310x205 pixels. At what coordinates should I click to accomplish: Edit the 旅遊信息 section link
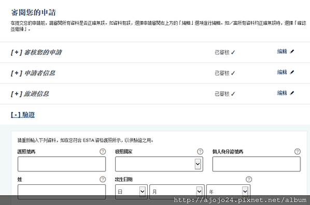(x=282, y=93)
